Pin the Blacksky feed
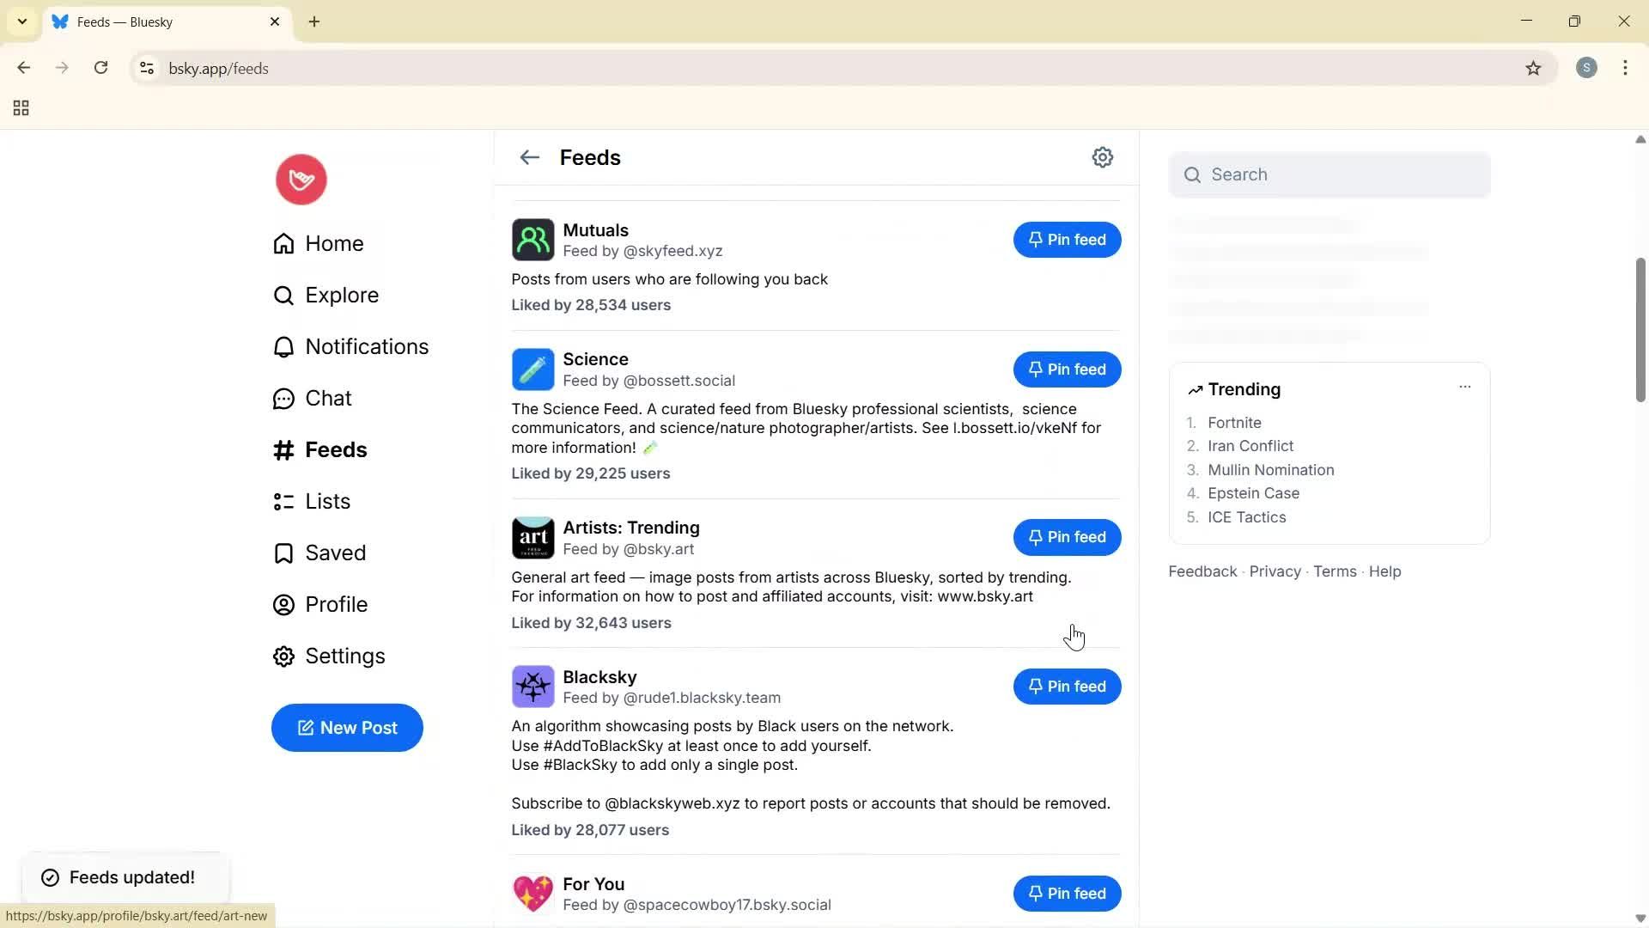 pyautogui.click(x=1067, y=687)
